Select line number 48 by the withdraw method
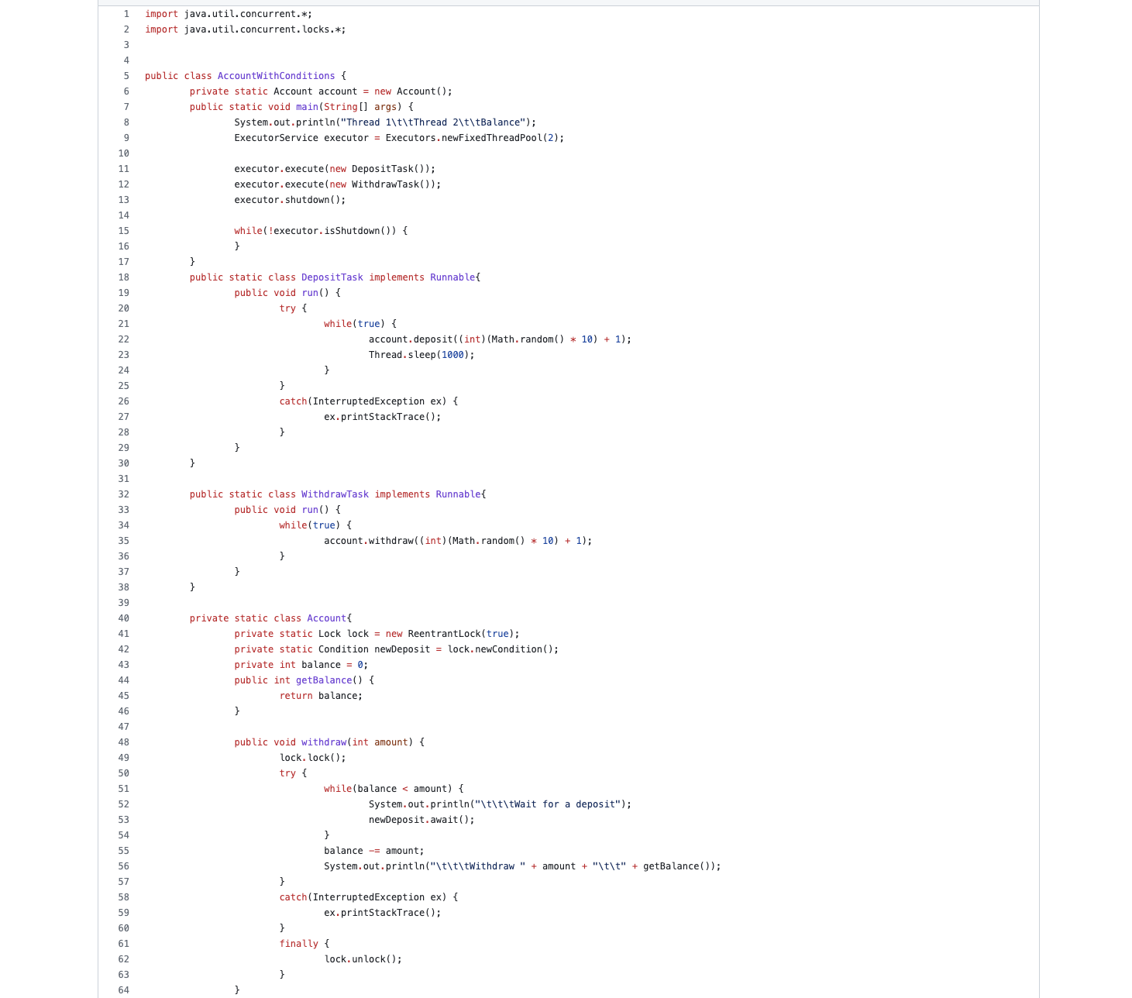1132x998 pixels. pos(123,742)
